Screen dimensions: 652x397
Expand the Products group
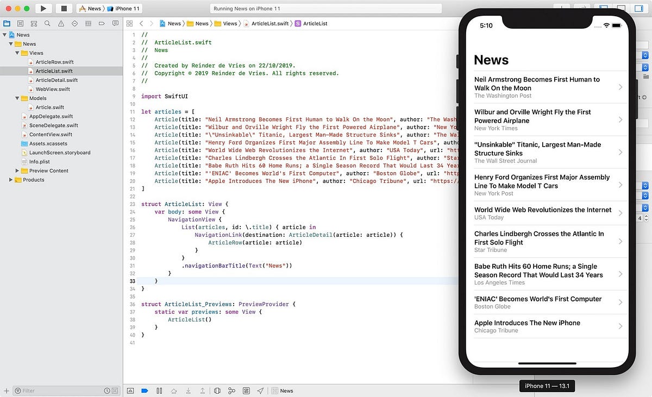[x=12, y=180]
